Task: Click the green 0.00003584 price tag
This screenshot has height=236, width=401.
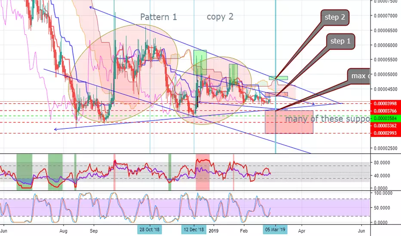Action: pyautogui.click(x=386, y=118)
